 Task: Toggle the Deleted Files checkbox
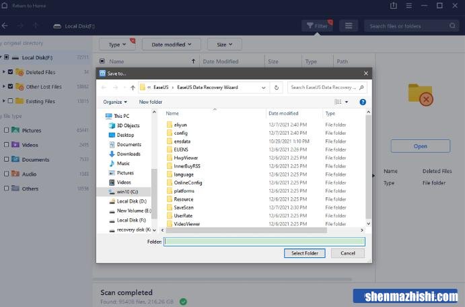[x=10, y=72]
